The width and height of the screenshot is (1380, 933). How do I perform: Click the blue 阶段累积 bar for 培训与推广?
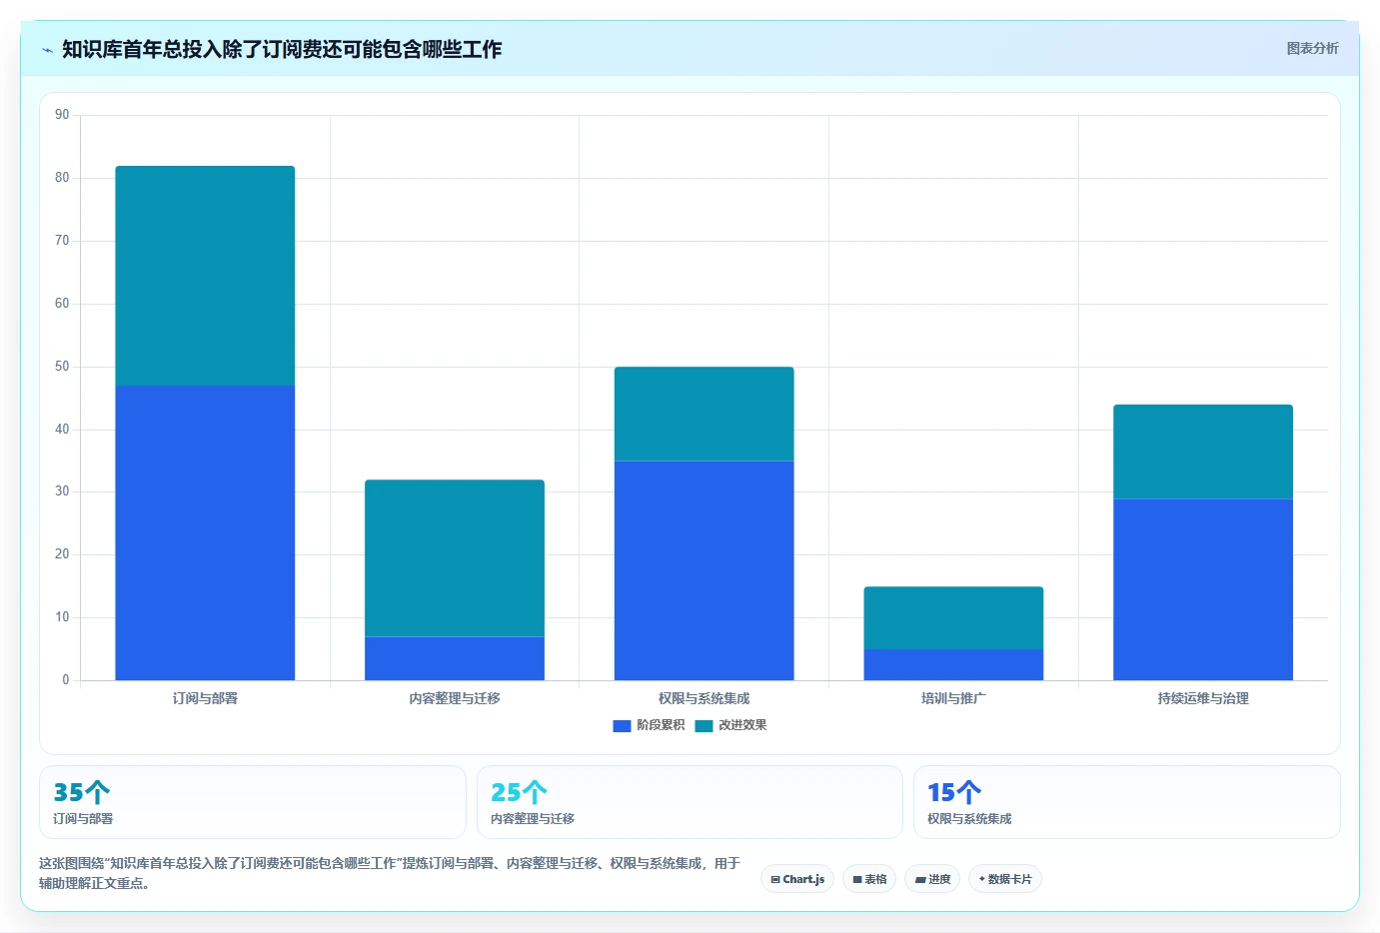click(953, 664)
